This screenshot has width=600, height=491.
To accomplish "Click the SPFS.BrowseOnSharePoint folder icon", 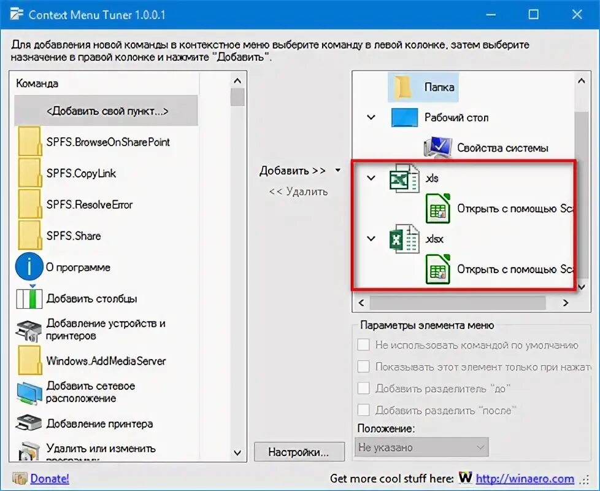I will (29, 142).
